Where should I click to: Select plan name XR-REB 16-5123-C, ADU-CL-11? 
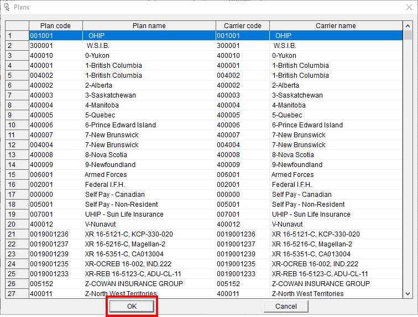tap(149, 273)
